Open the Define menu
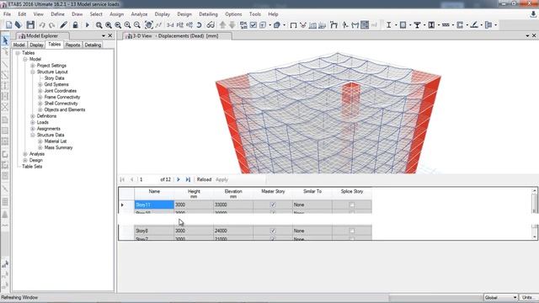Viewport: 539px width, 303px height. click(58, 14)
